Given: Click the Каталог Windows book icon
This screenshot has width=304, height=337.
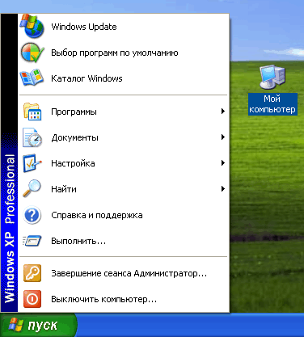Looking at the screenshot, I should click(32, 78).
